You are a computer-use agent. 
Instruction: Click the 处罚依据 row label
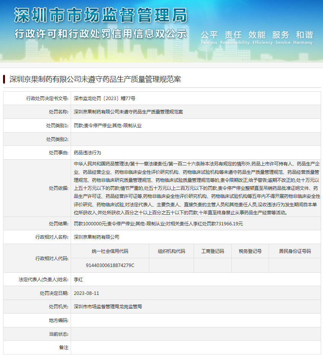58,188
